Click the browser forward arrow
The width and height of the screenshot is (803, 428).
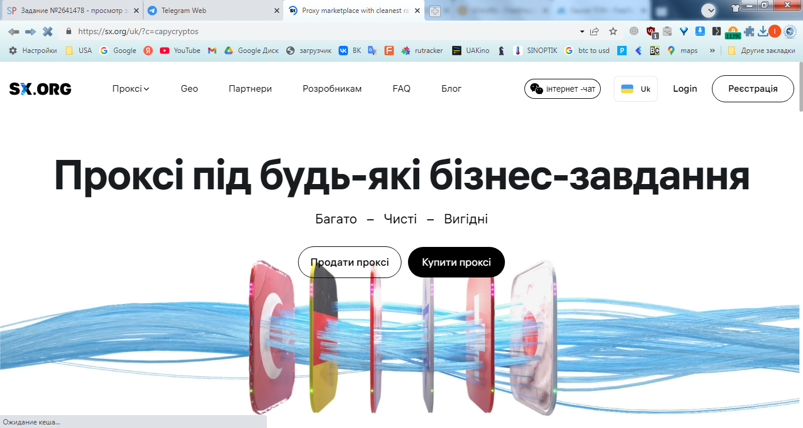[x=31, y=31]
